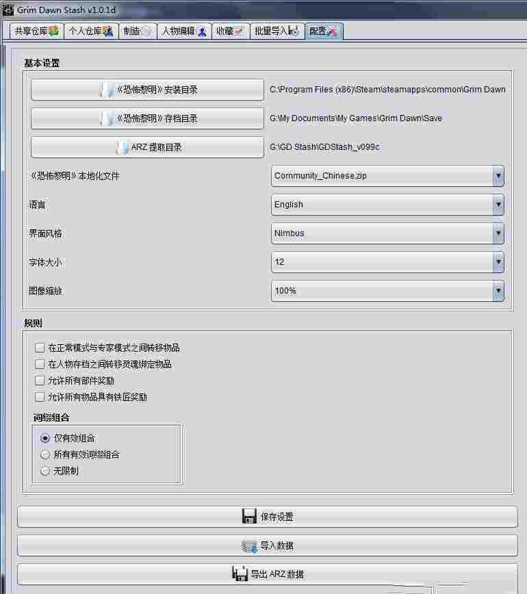Viewport: 527px width, 594px height.
Task: Click the folder icon on ARZ 提取目录 button
Action: [122, 147]
